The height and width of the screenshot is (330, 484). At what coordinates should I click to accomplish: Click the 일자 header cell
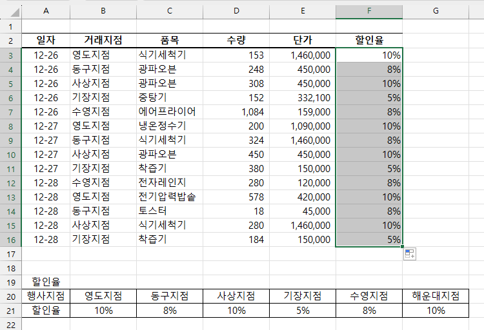[46, 40]
